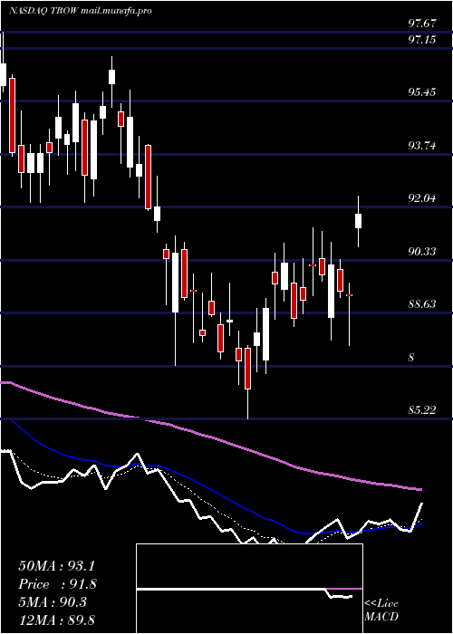The width and height of the screenshot is (453, 634).
Task: Click the 85.22 price level label
Action: pos(422,410)
